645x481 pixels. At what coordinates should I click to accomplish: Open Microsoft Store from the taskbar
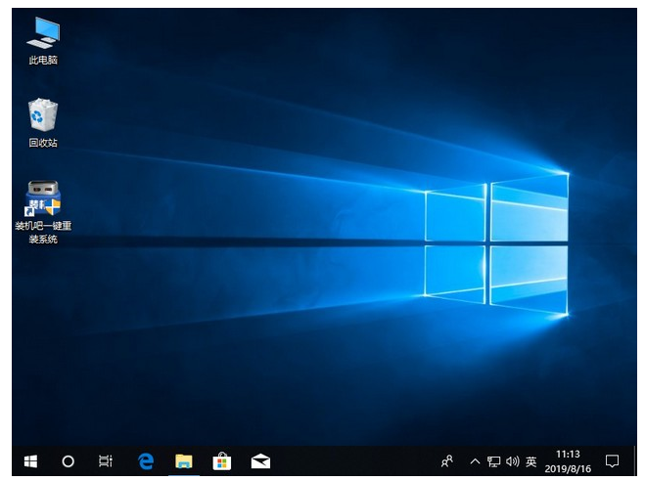(x=222, y=460)
